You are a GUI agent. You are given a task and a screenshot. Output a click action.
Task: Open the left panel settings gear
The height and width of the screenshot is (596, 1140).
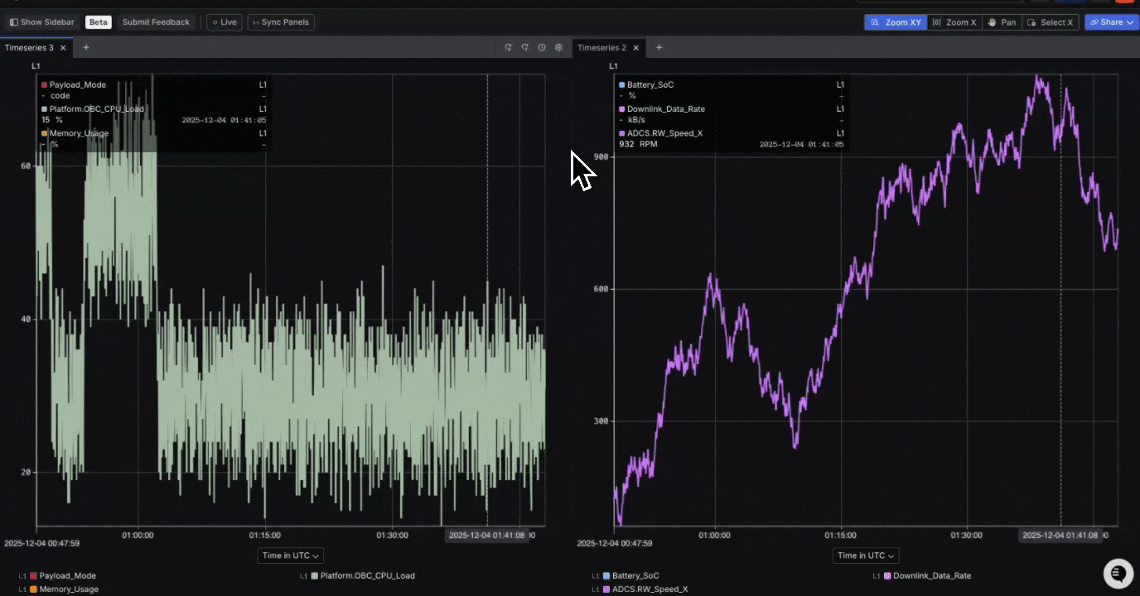point(558,47)
